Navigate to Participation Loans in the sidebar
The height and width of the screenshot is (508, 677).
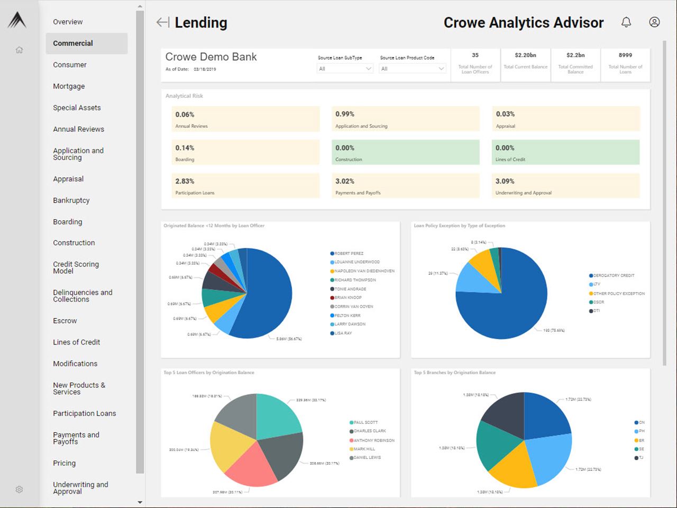point(84,413)
